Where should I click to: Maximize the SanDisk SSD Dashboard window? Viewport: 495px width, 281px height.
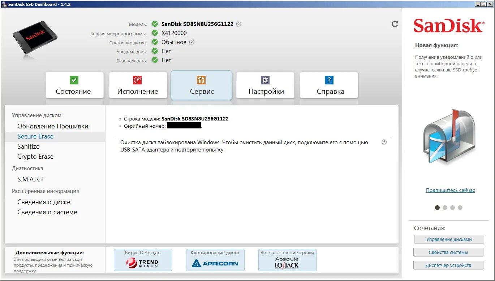pyautogui.click(x=484, y=4)
